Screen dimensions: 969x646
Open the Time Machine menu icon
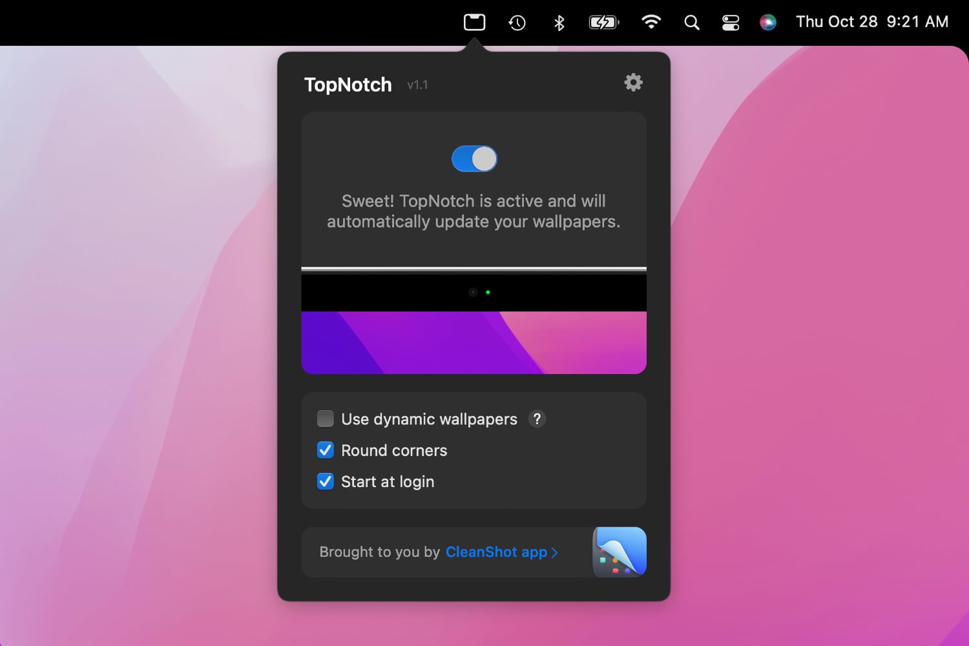tap(516, 21)
